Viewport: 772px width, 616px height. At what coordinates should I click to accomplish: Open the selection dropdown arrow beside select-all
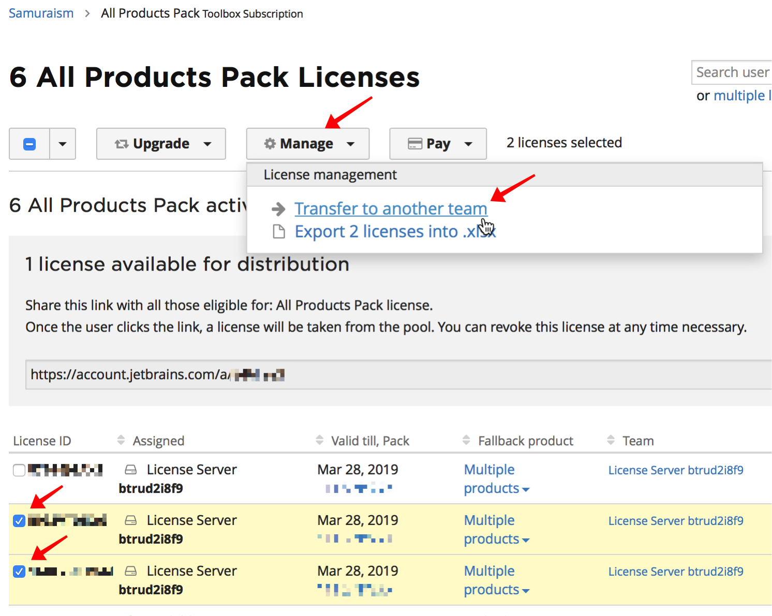click(63, 144)
